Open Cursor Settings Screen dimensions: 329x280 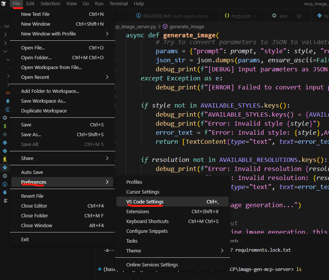[173, 192]
